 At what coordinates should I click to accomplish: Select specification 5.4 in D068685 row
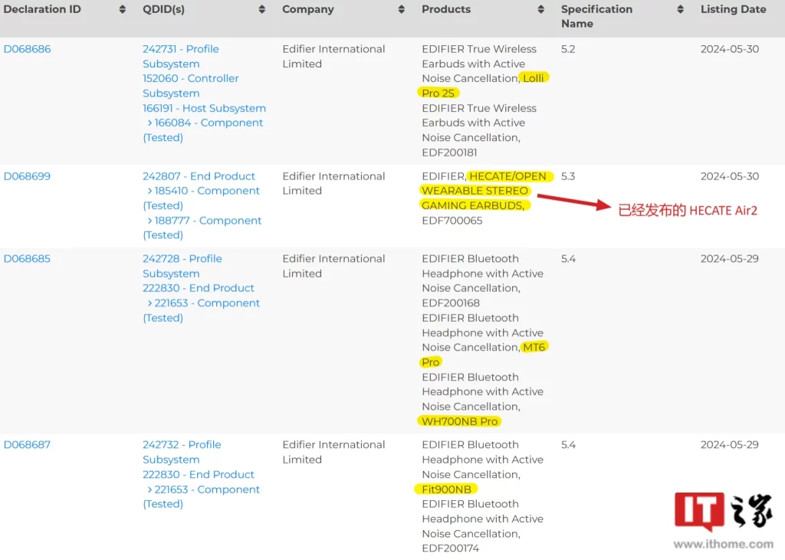(x=568, y=259)
